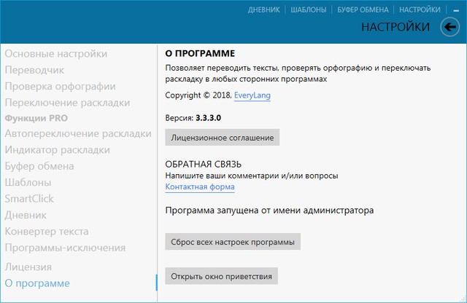The width and height of the screenshot is (467, 303).
Task: Click text Напишите ваши комментарии и/или вопросы
Action: pos(252,176)
